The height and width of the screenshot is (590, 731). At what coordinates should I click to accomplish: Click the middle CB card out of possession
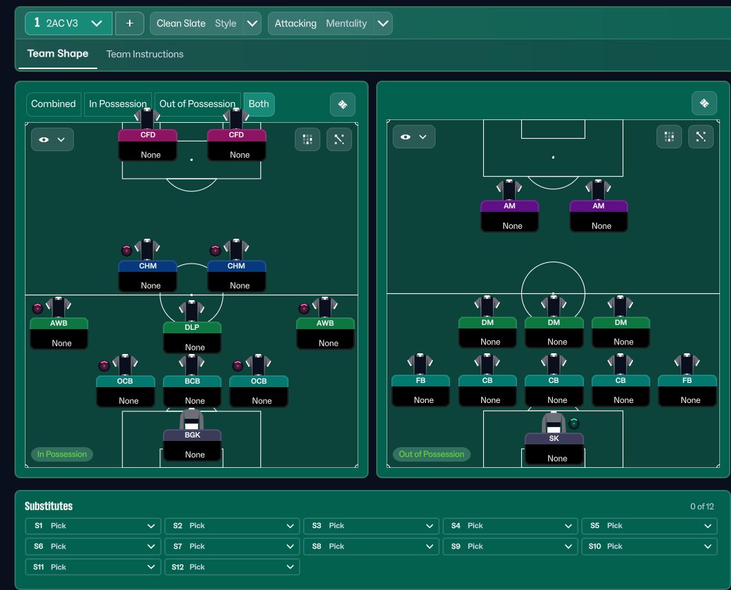(554, 391)
